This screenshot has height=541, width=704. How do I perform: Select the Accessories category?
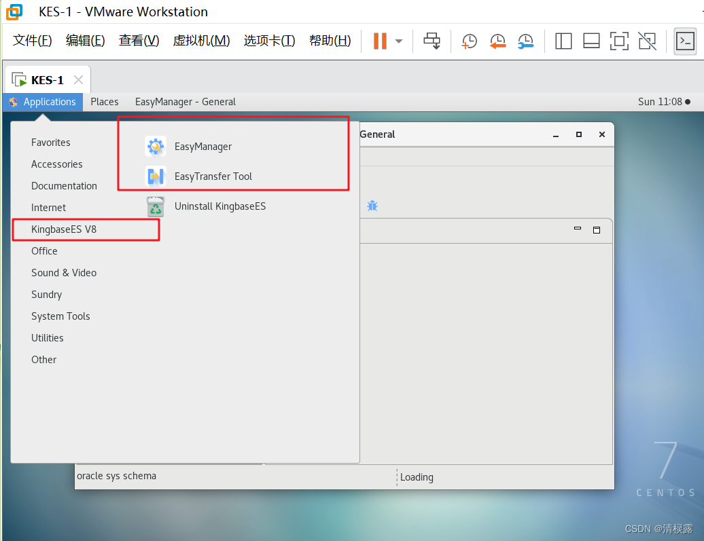pyautogui.click(x=57, y=164)
